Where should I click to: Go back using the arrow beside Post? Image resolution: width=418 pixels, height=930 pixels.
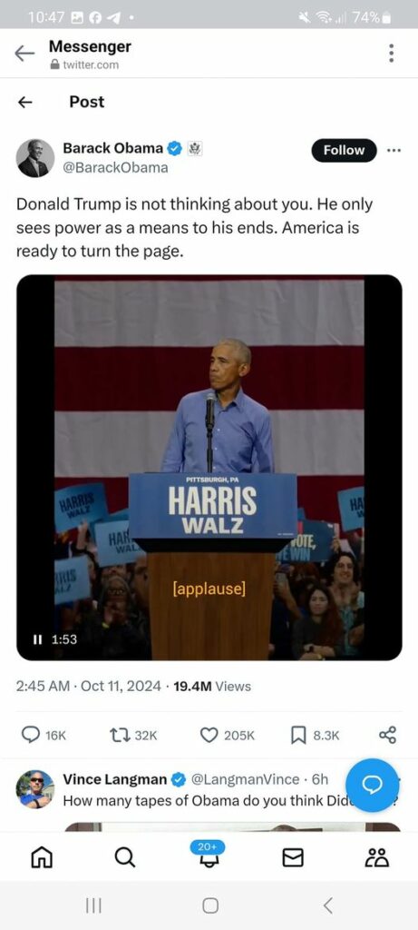point(24,102)
